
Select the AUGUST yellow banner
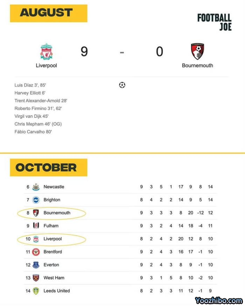point(48,13)
